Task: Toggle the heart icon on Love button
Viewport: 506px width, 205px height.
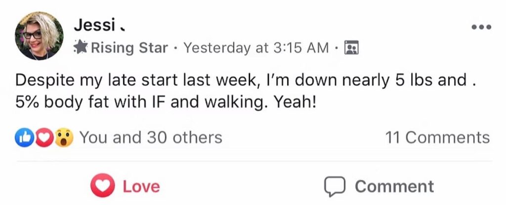Action: click(x=103, y=186)
